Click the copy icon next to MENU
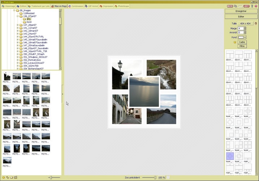The image size is (259, 181). click(236, 6)
